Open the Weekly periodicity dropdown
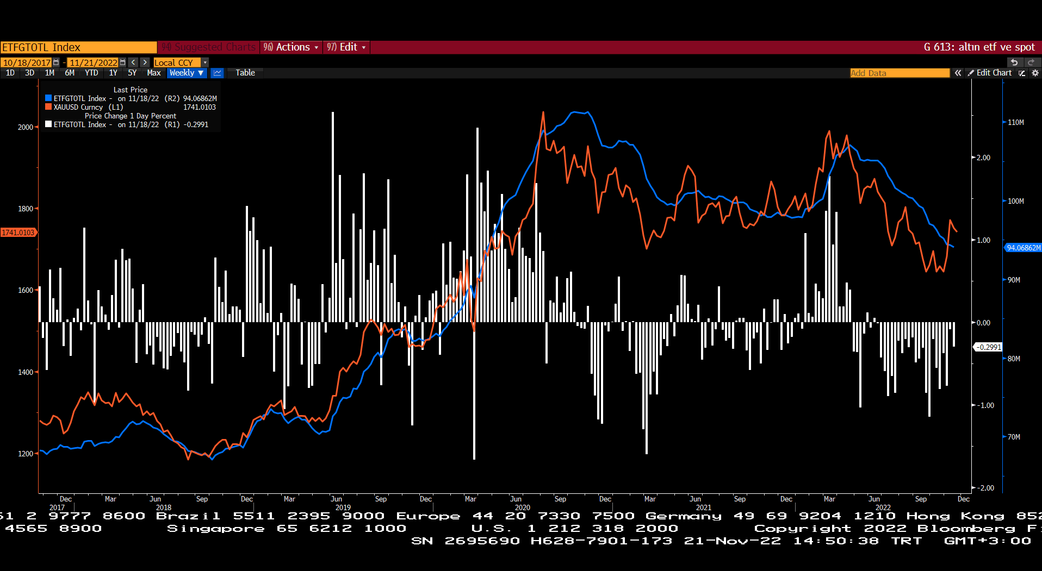The image size is (1042, 571). coord(187,73)
